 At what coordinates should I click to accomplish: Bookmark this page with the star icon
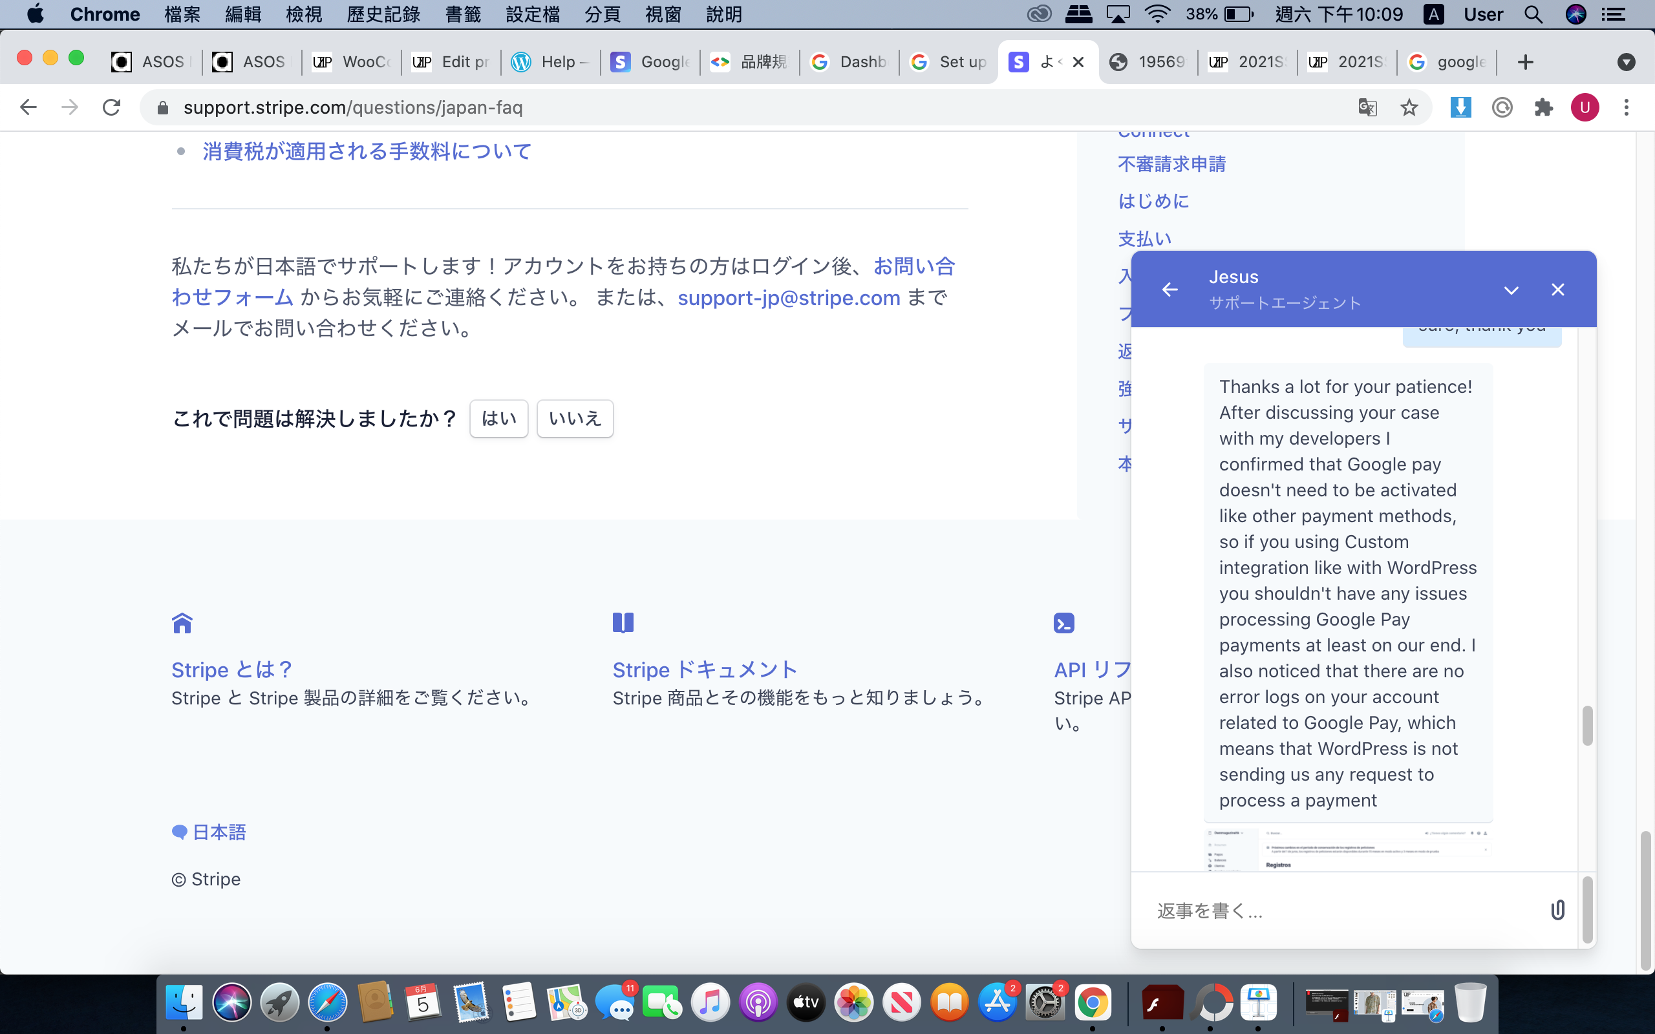pos(1409,107)
